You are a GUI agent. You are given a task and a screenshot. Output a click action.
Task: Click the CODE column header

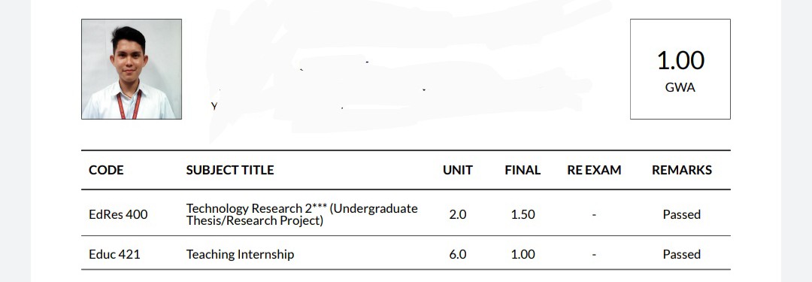pos(106,170)
